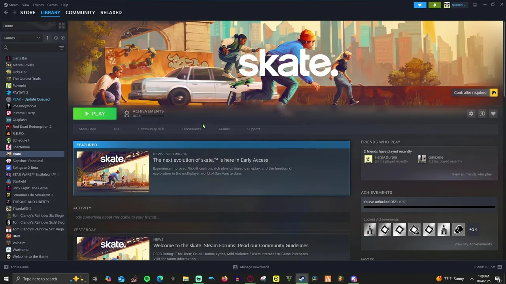
Task: Click the Add a Game plus icon
Action: [x=6, y=267]
